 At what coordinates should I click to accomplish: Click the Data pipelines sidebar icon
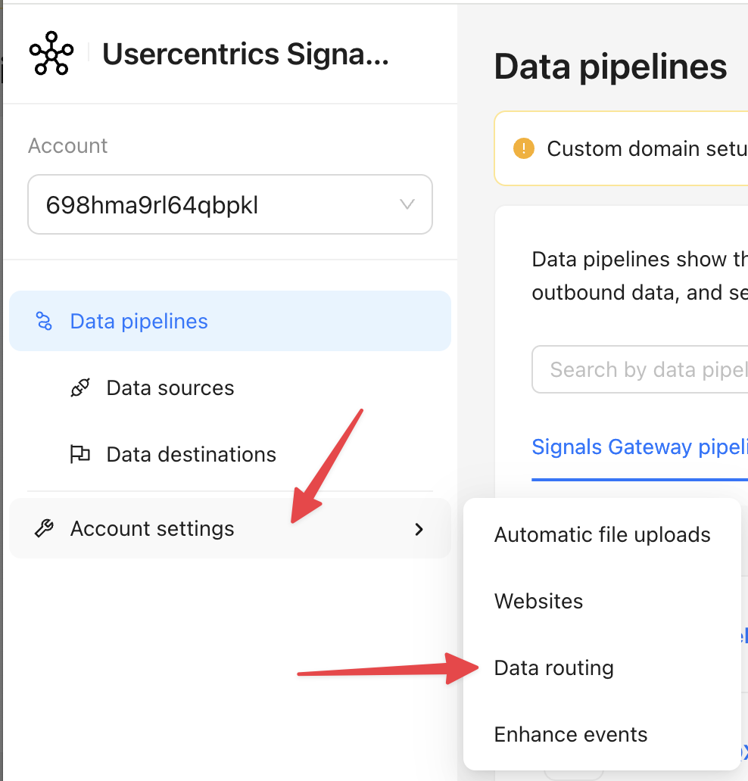coord(45,322)
